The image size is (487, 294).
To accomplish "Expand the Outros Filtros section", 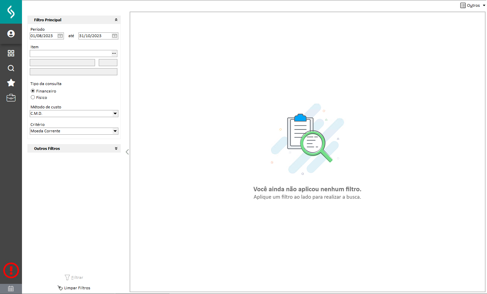I will click(116, 149).
